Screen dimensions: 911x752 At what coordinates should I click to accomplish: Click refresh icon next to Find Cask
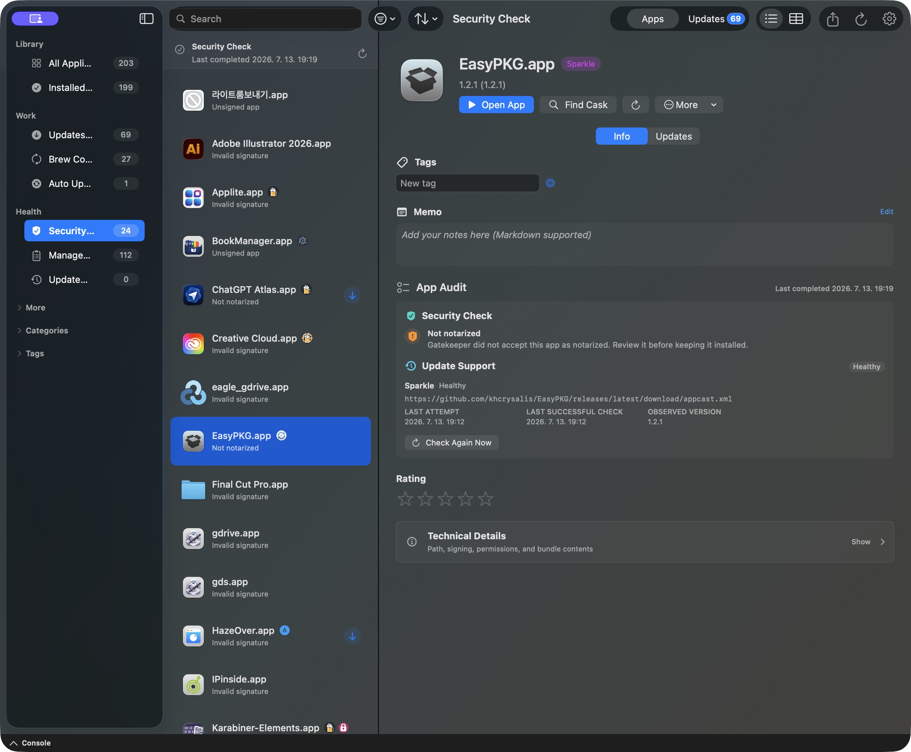point(636,105)
